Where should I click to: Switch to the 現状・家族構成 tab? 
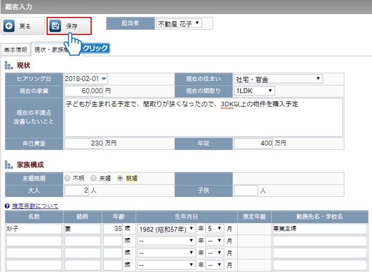click(50, 49)
